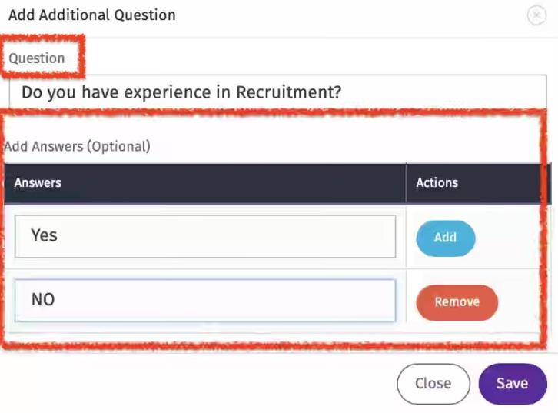Close the dialog with the X icon
The width and height of the screenshot is (558, 413).
(536, 15)
